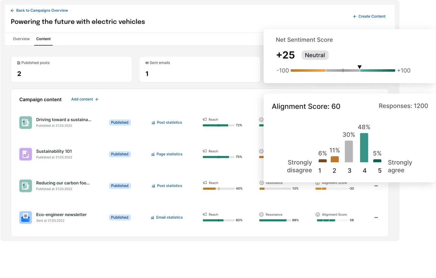The image size is (436, 278).
Task: Click the Create Content button
Action: click(x=369, y=16)
